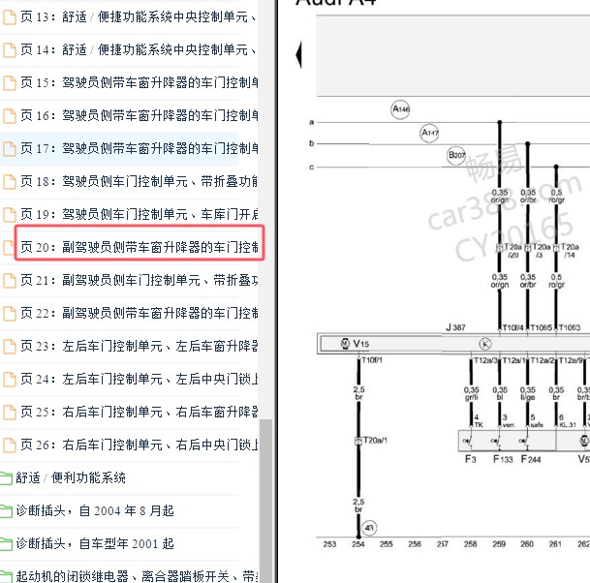Click document icon beside page 24
Screen dimensions: 590x583
pos(10,380)
